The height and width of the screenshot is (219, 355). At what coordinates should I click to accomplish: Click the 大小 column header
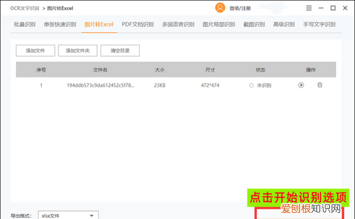point(160,70)
